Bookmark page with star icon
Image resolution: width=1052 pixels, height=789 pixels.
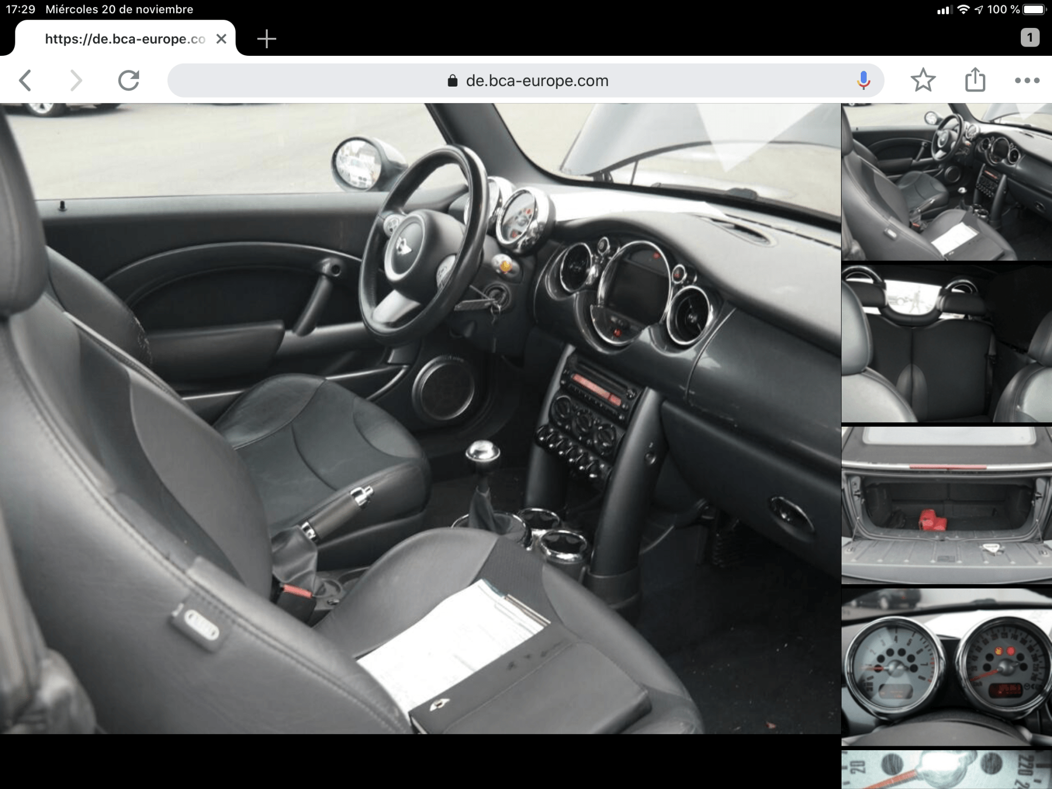pyautogui.click(x=923, y=81)
